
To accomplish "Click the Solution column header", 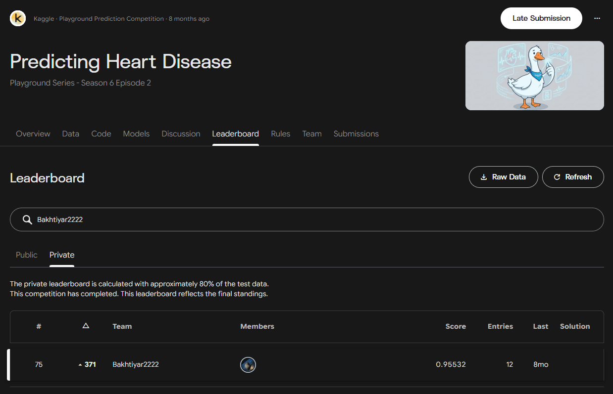I will click(x=575, y=326).
